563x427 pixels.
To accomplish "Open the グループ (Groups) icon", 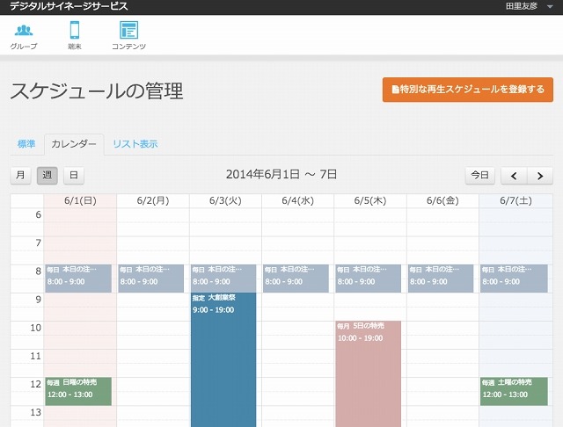I will 24,34.
